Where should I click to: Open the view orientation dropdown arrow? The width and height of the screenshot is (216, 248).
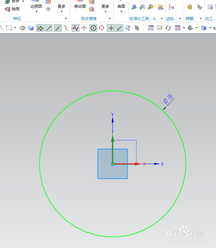tap(197, 28)
